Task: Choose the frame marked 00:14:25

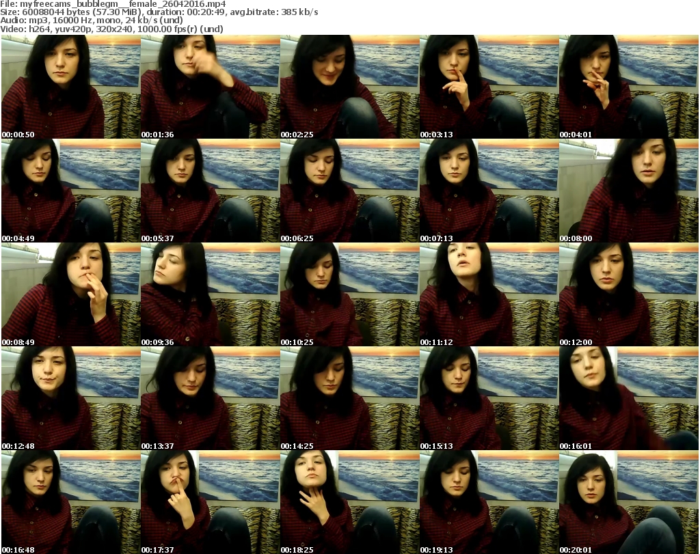Action: pyautogui.click(x=349, y=398)
